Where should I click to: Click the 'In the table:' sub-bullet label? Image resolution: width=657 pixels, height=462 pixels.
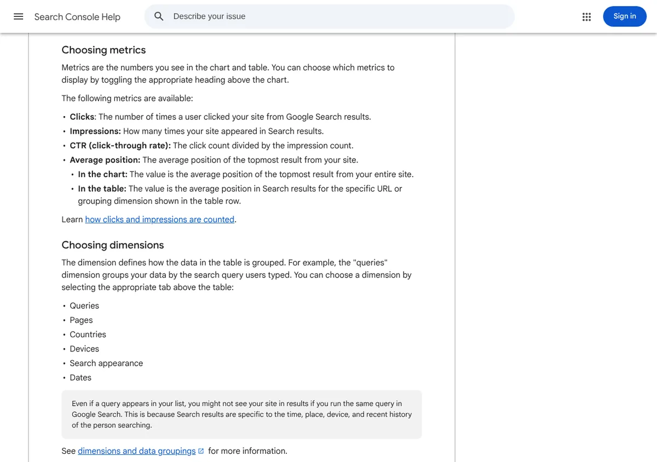102,188
